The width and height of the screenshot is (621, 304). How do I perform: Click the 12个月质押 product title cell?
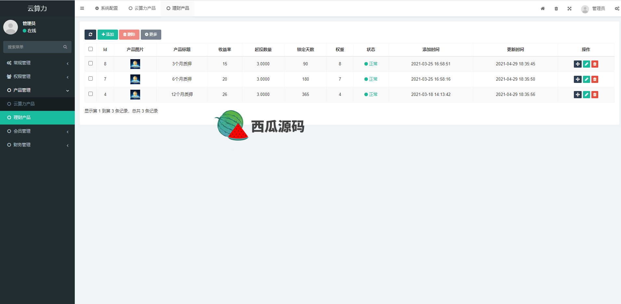182,95
